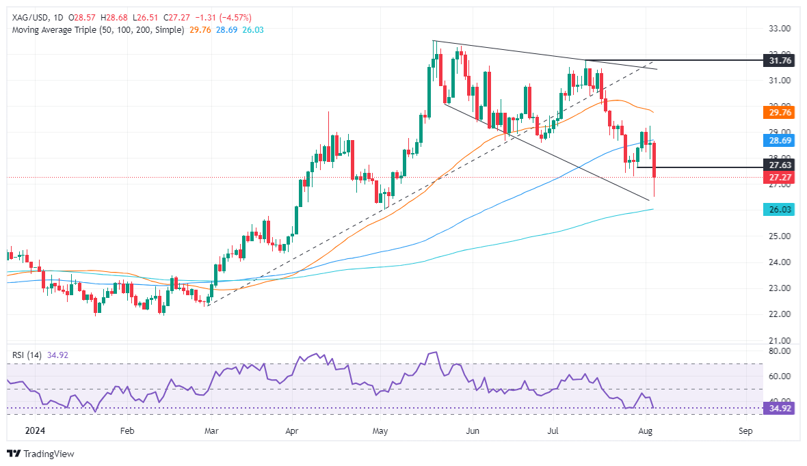Select the purple 34.92 RSI value tag
This screenshot has width=807, height=466.
tap(778, 409)
